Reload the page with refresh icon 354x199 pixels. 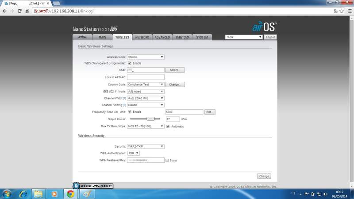pos(19,11)
